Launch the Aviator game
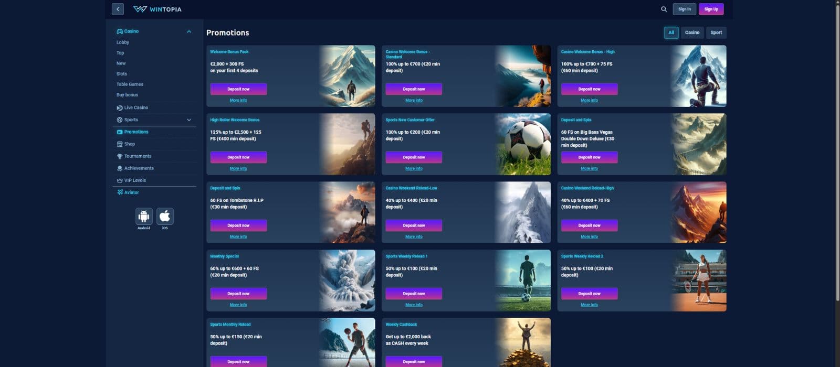This screenshot has height=367, width=840. (x=131, y=192)
